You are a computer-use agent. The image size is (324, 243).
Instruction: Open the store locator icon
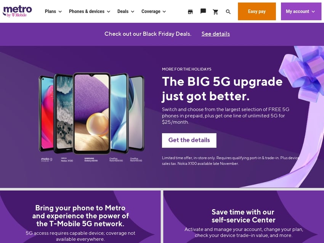190,12
